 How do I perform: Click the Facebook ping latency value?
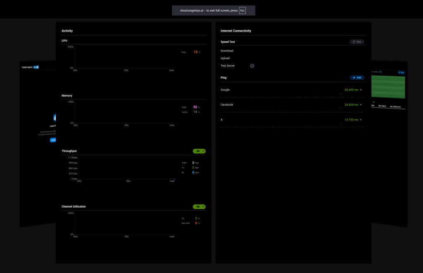[x=351, y=105]
